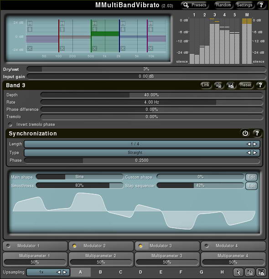
Task: Click the Depth slider showing 40.00%
Action: (x=151, y=95)
